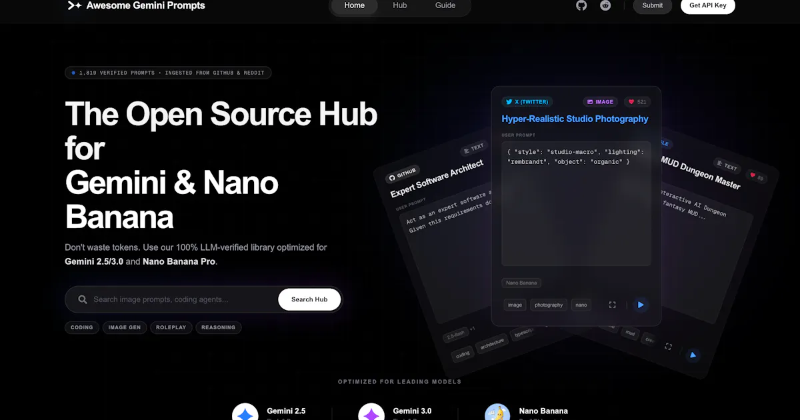Focus the search image prompts input field
Image resolution: width=800 pixels, height=420 pixels.
(181, 299)
